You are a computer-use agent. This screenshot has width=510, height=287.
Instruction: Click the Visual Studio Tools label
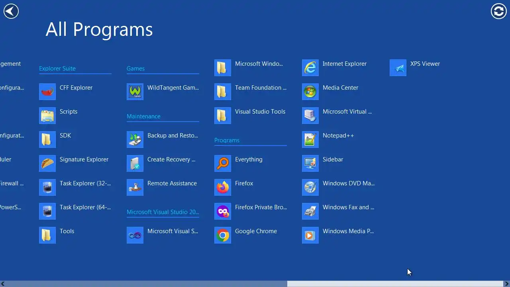click(260, 112)
